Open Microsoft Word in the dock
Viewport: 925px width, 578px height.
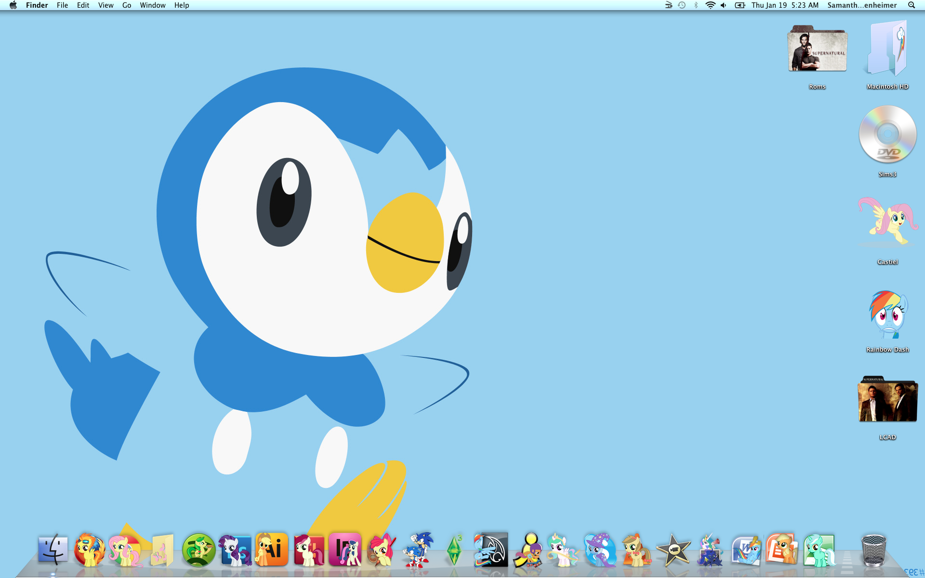pos(746,550)
